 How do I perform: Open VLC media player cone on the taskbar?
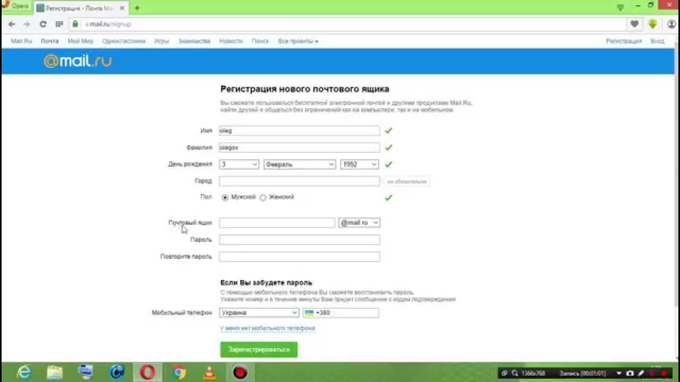[x=210, y=373]
